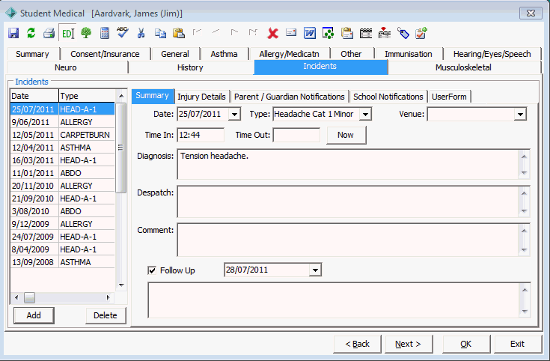550x361 pixels.
Task: Open the calculator icon
Action: click(105, 34)
